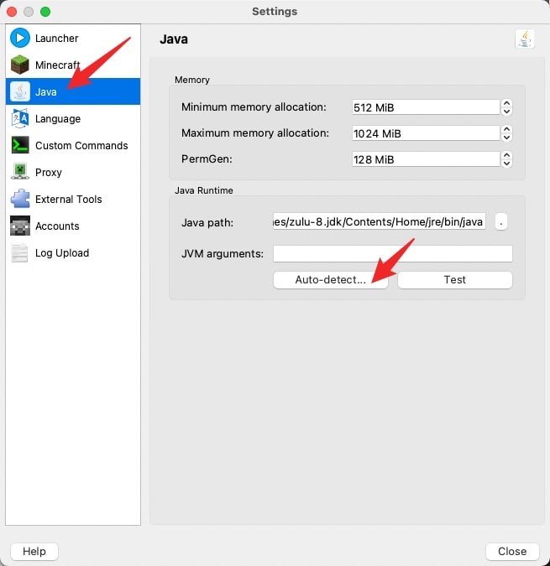550x566 pixels.
Task: Click the red close window button
Action: point(12,12)
